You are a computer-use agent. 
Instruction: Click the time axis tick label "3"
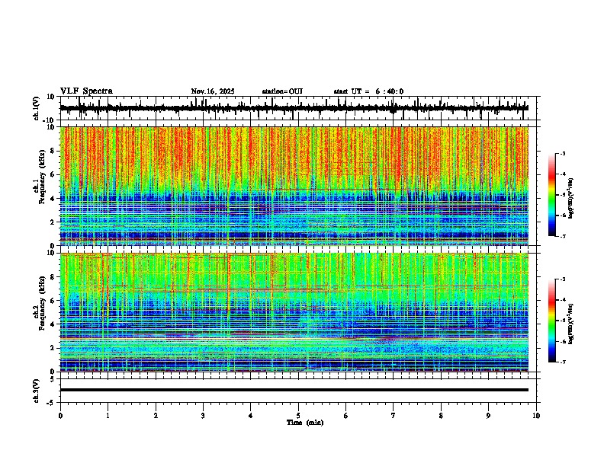pyautogui.click(x=203, y=416)
